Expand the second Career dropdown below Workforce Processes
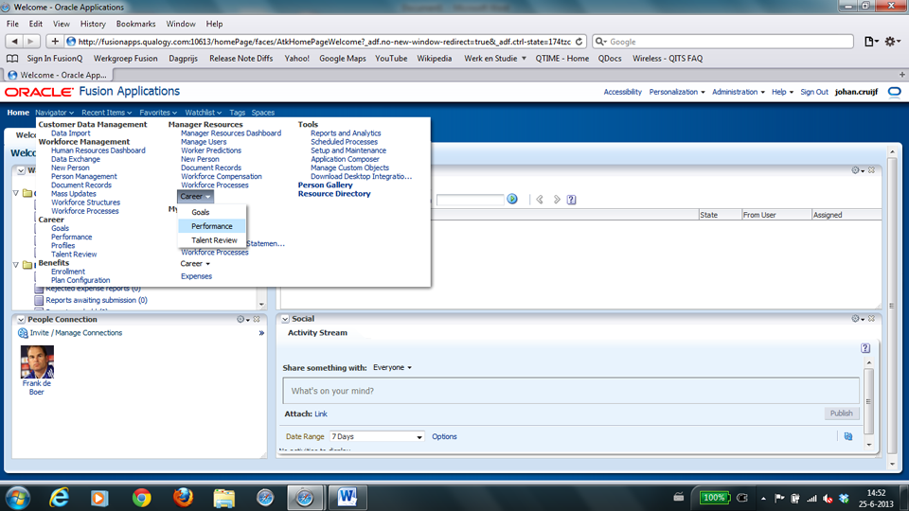The height and width of the screenshot is (511, 909). pos(195,264)
